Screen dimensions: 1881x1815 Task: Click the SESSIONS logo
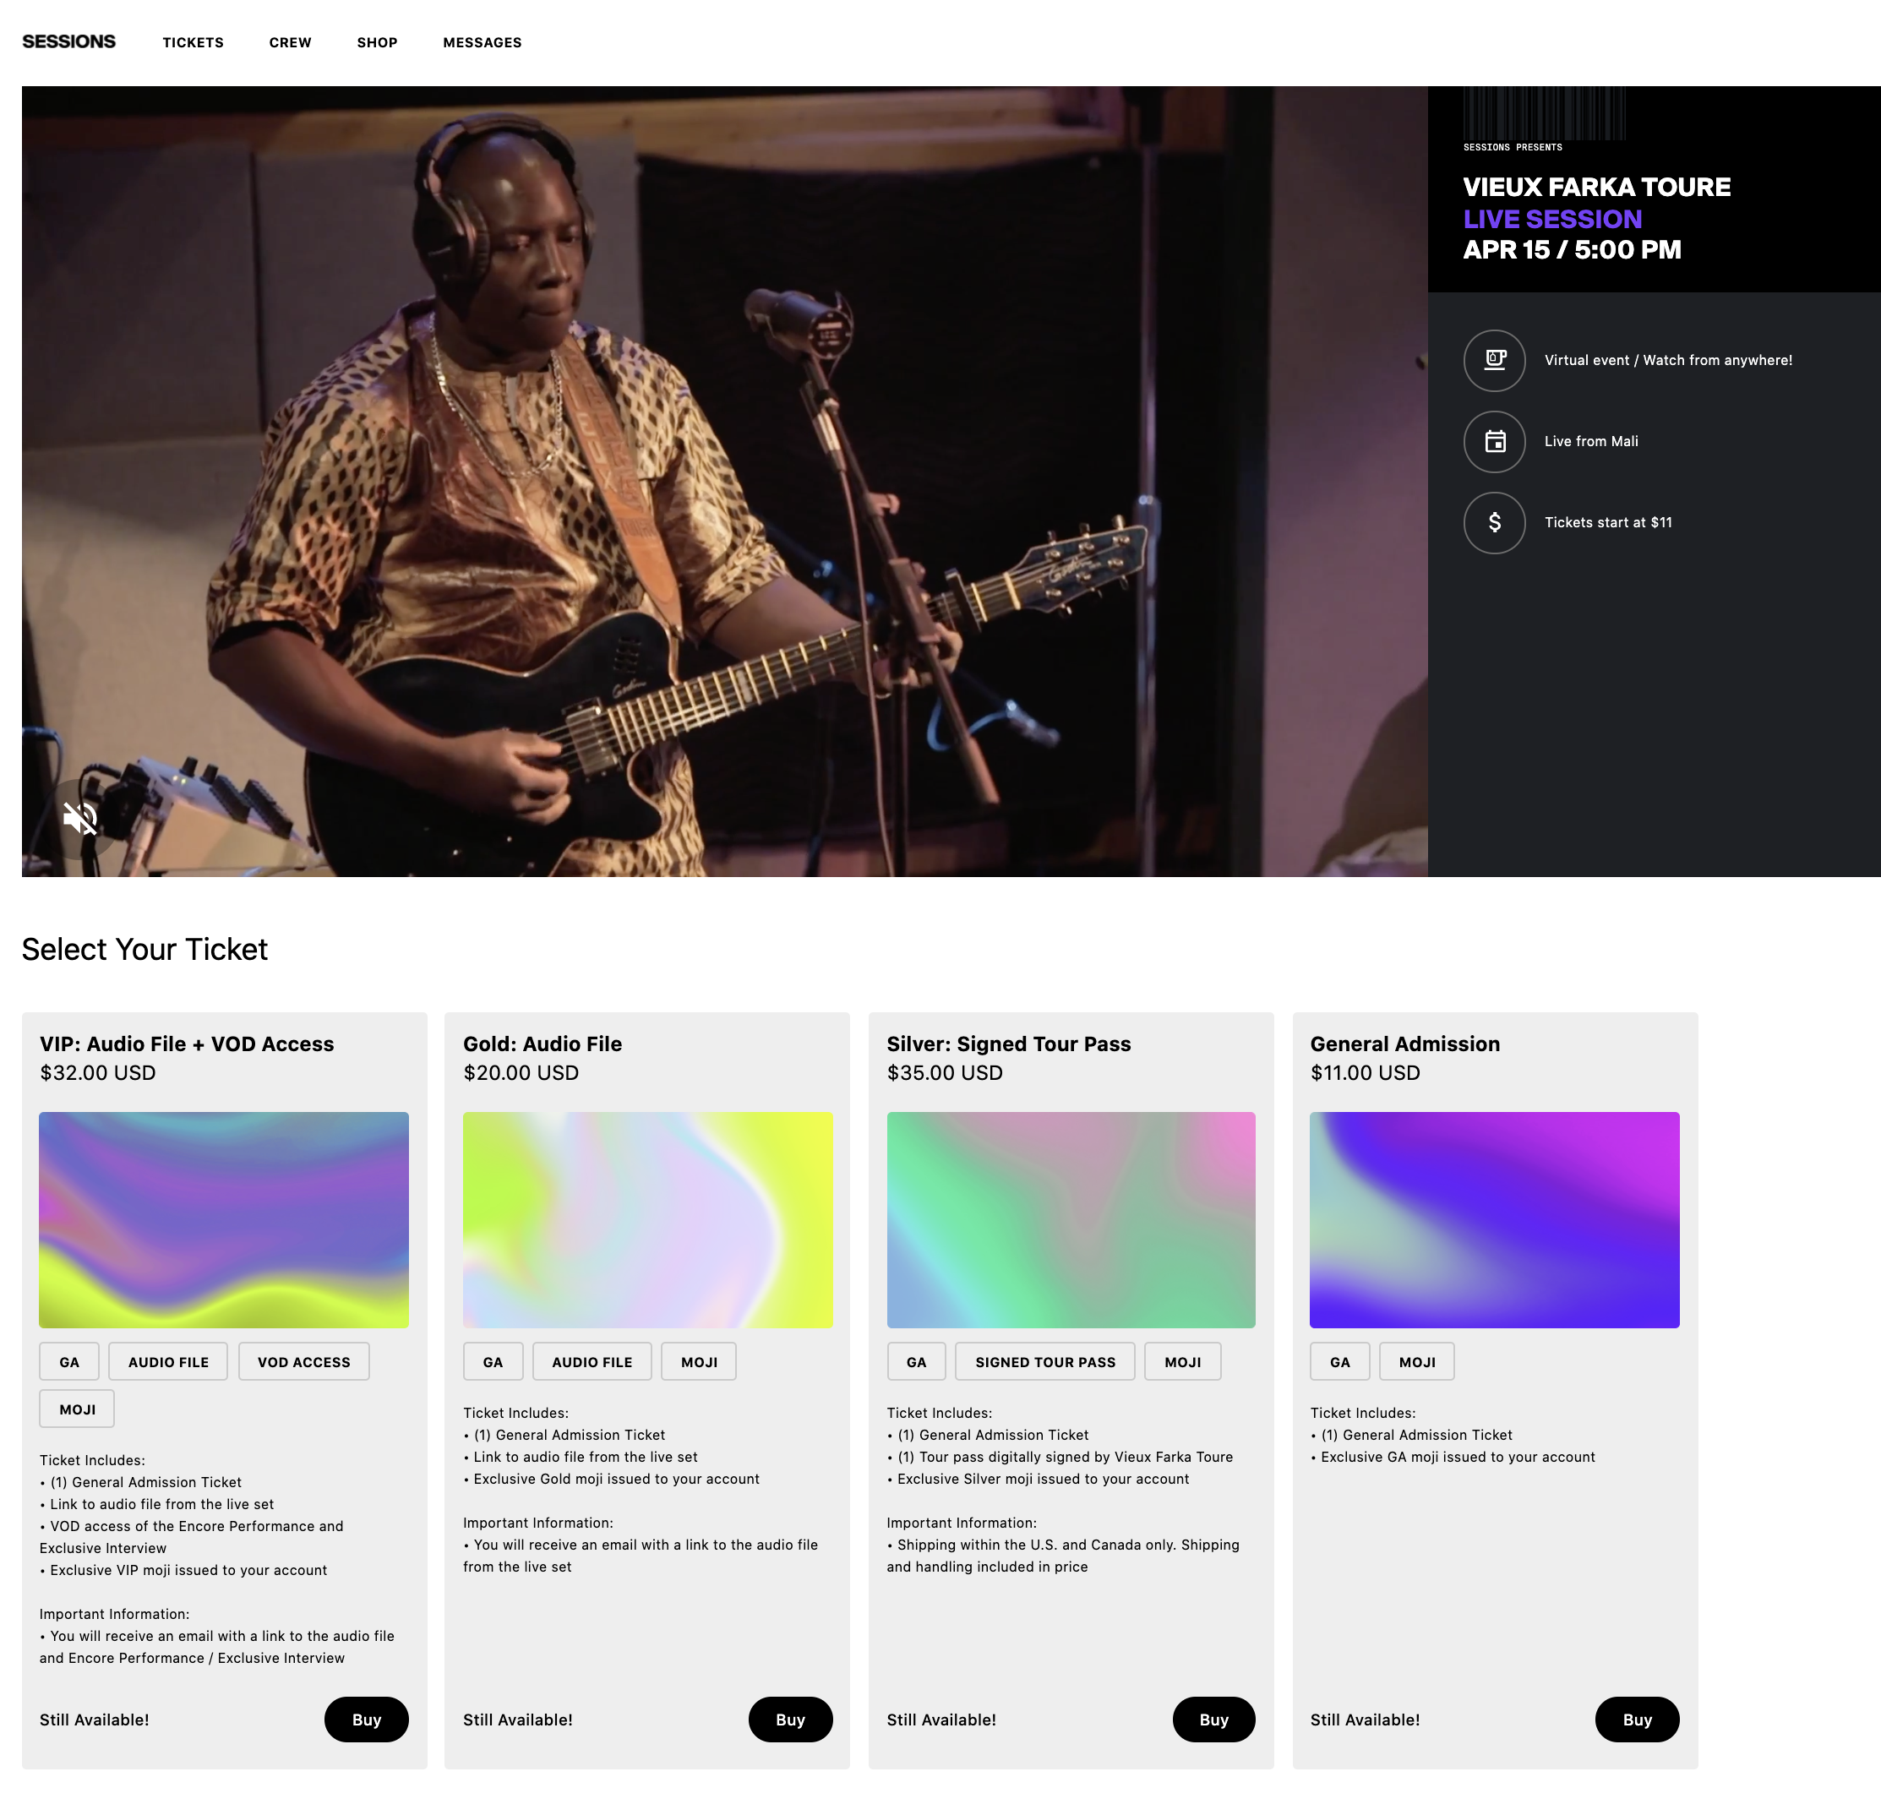point(69,41)
